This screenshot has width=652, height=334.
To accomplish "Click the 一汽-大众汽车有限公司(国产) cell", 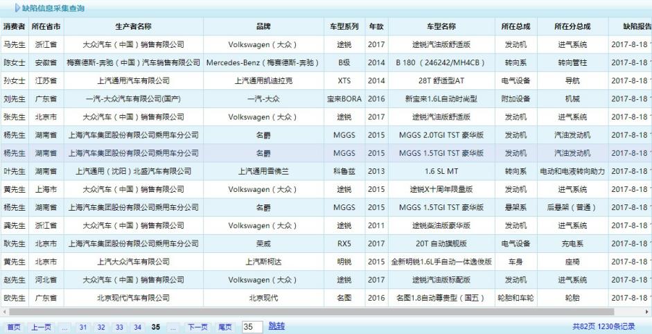I will coord(134,99).
